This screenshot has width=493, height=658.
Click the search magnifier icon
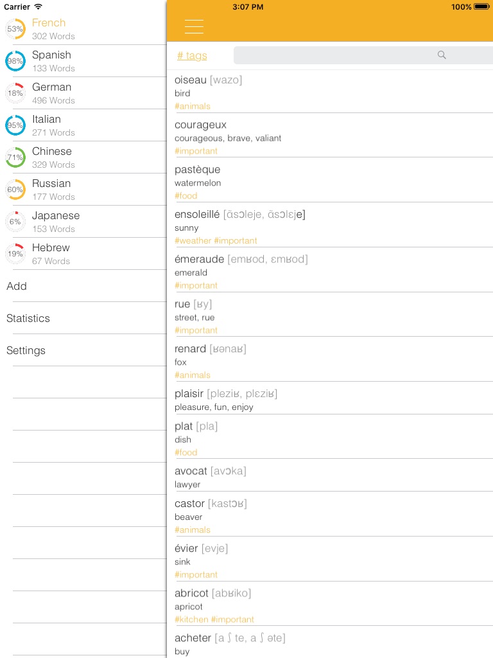coord(442,55)
